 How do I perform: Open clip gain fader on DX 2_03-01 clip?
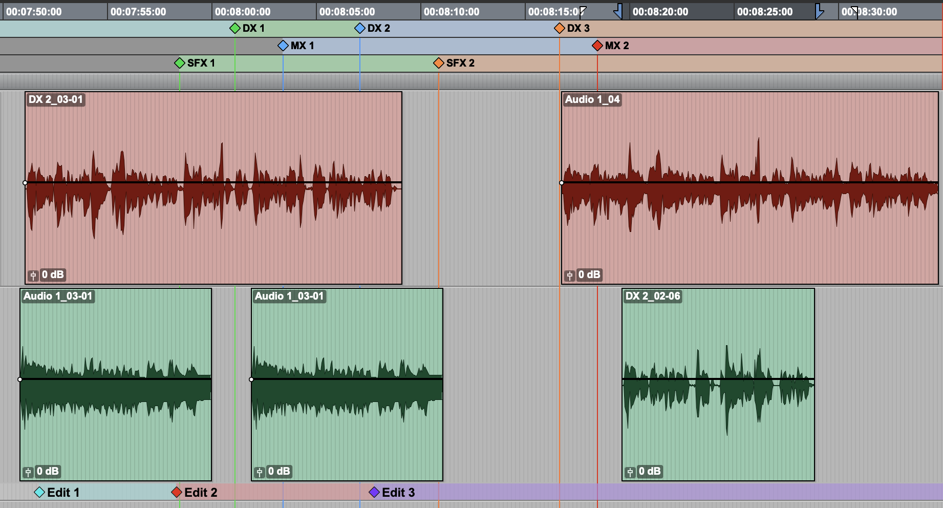[x=33, y=276]
